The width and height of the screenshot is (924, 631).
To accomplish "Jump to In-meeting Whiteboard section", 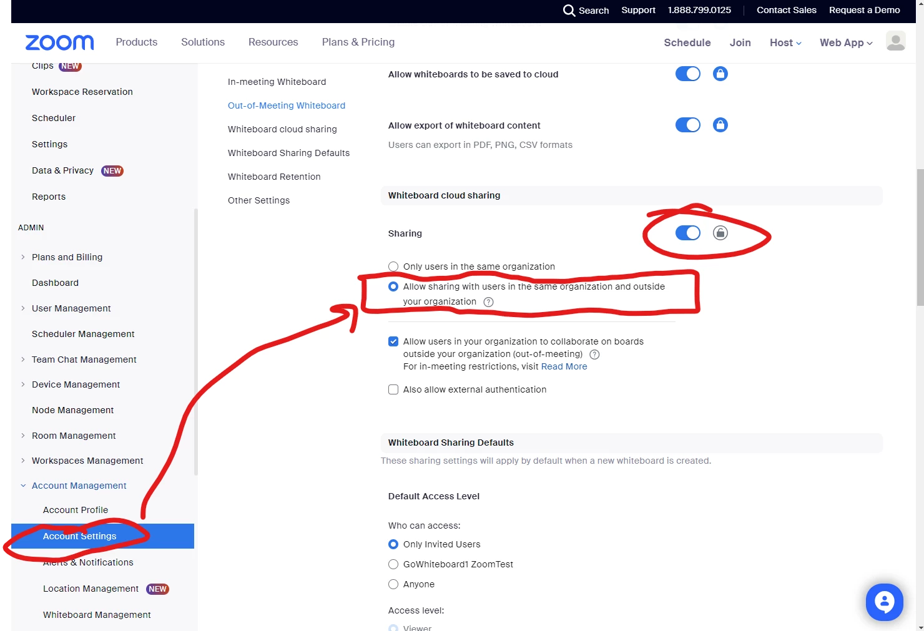I will [x=277, y=82].
